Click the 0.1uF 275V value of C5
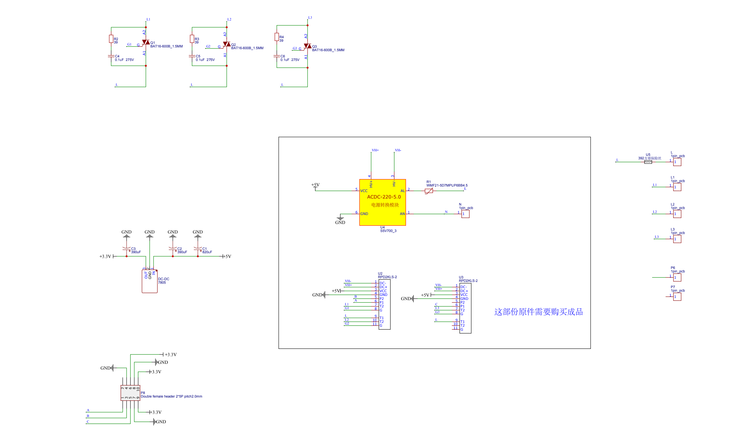Viewport: 732px width, 433px height. coord(205,60)
